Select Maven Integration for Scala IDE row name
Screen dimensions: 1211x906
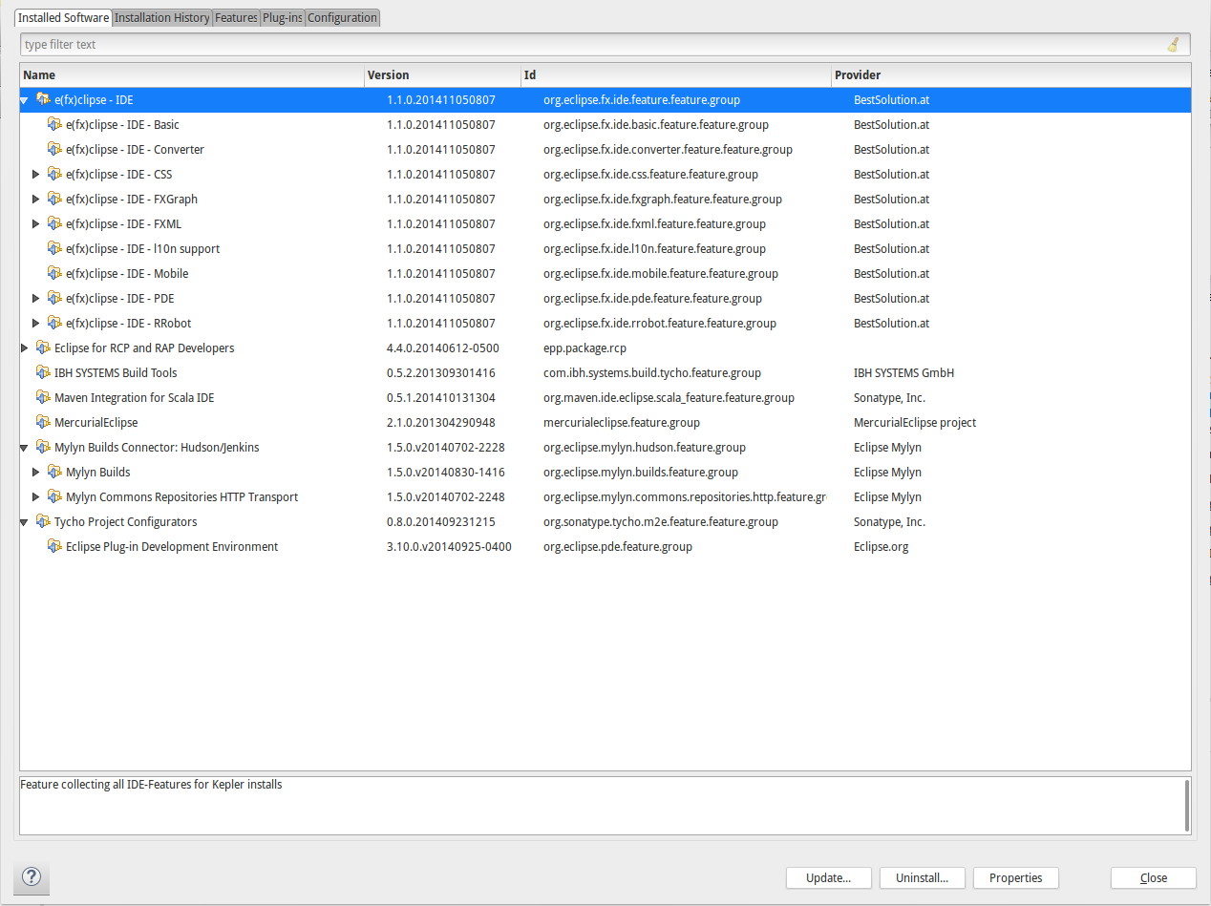click(x=134, y=397)
